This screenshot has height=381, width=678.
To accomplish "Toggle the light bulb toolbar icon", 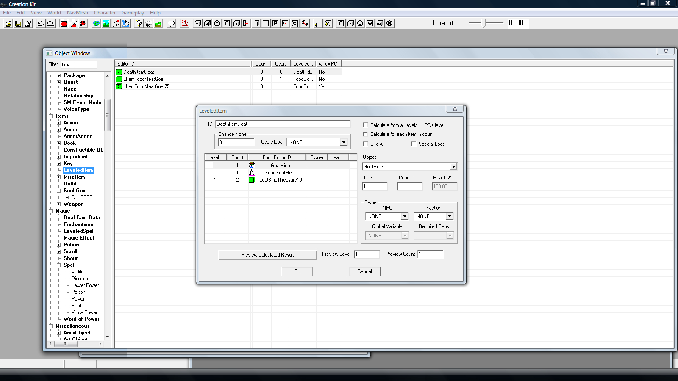I will pos(139,24).
